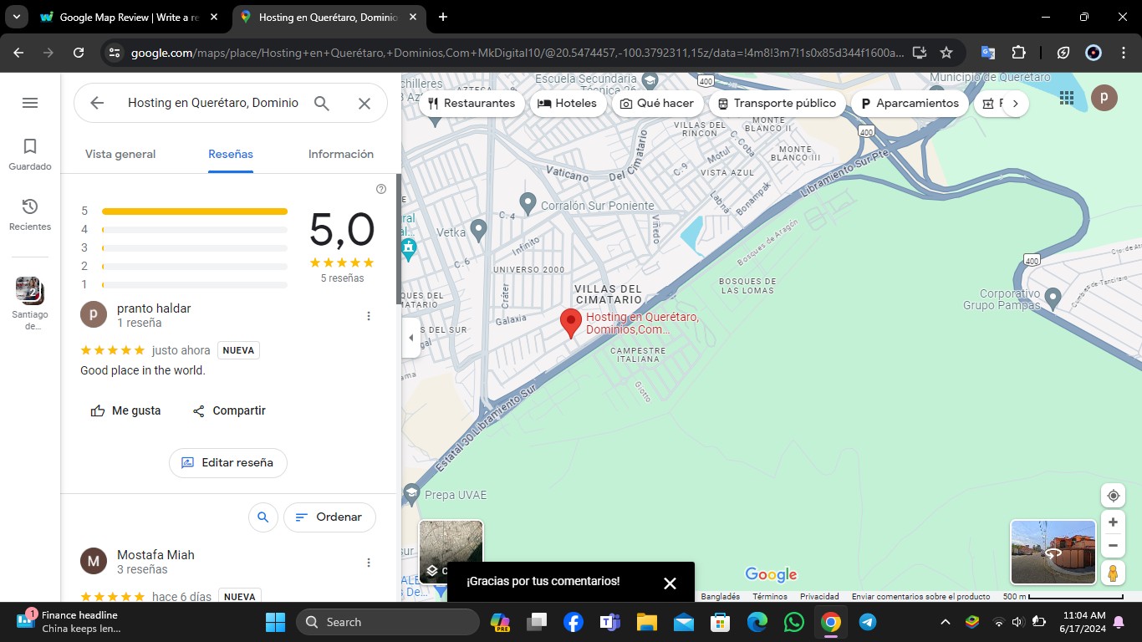Open a new browser tab

pos(443,17)
